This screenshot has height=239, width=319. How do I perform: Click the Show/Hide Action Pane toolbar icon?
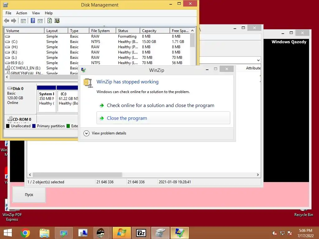40,21
